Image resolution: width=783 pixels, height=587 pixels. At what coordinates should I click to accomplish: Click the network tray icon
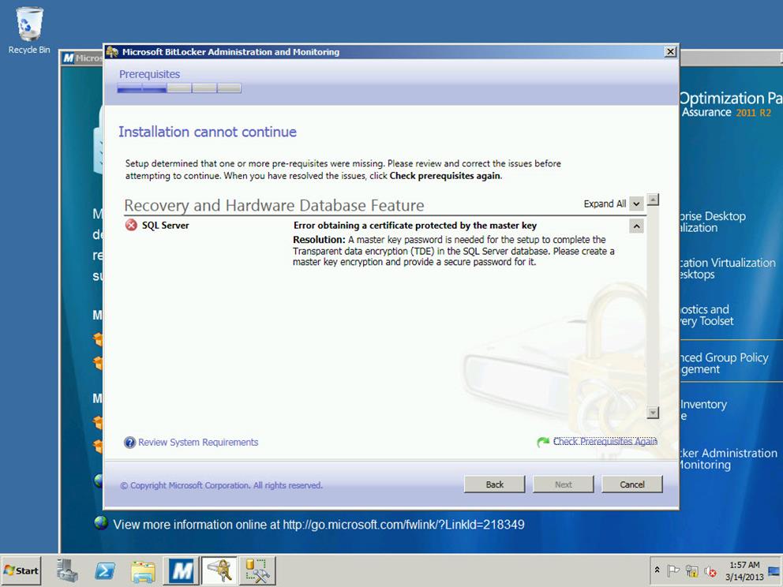[x=691, y=570]
